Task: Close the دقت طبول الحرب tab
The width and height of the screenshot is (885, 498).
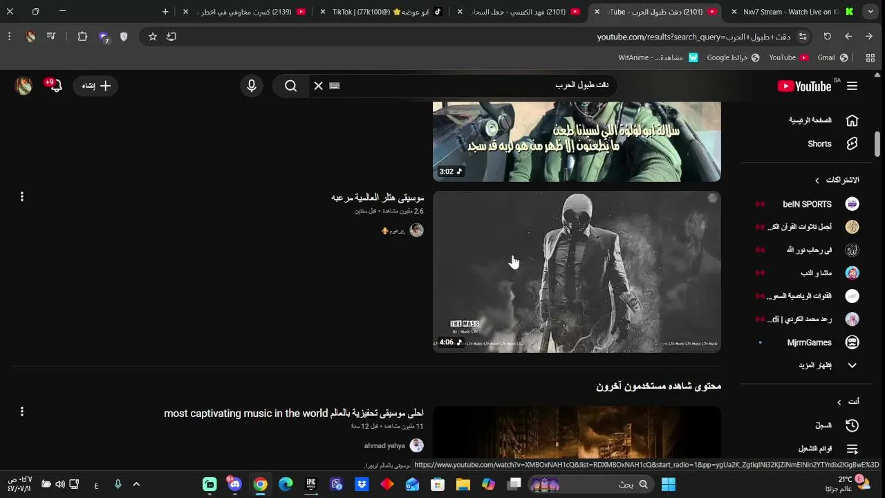Action: tap(597, 12)
